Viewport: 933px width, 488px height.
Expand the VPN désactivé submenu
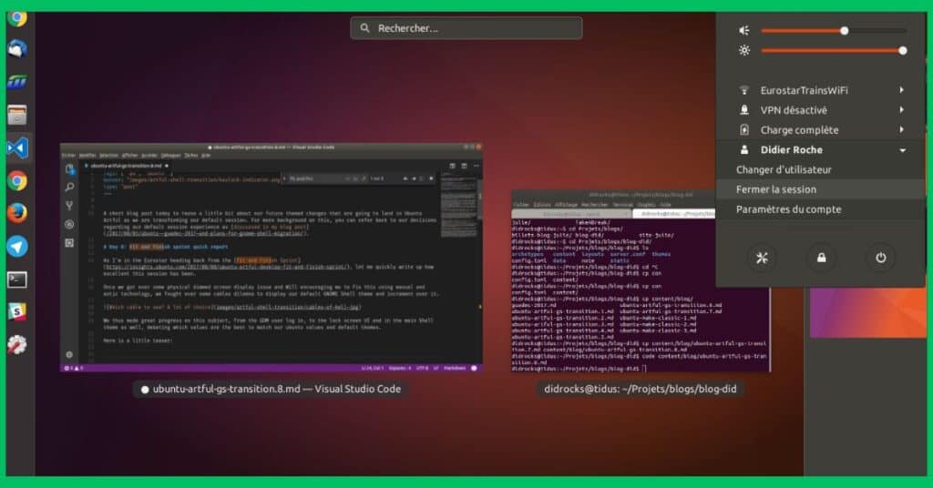coord(821,110)
